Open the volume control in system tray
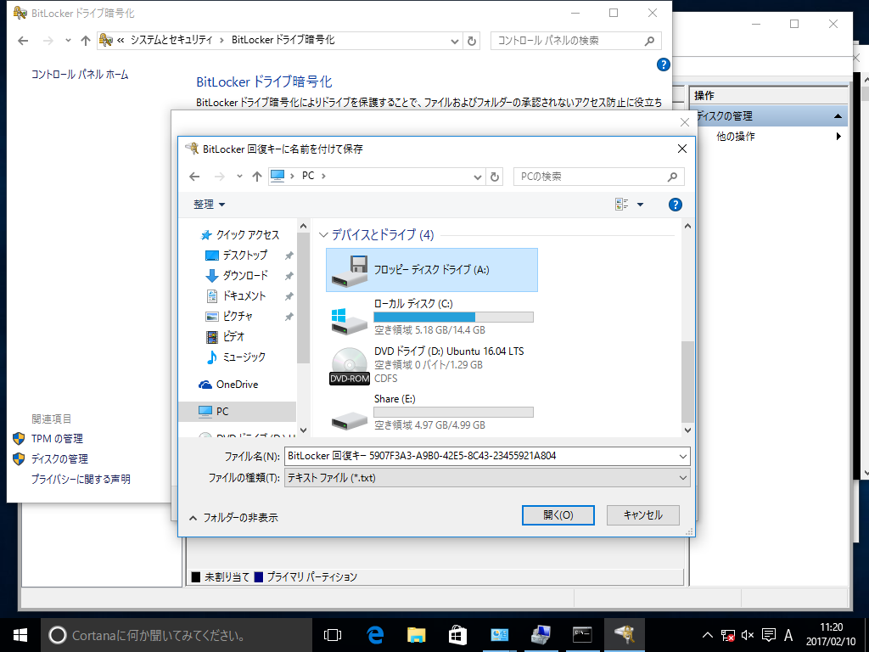 [748, 635]
